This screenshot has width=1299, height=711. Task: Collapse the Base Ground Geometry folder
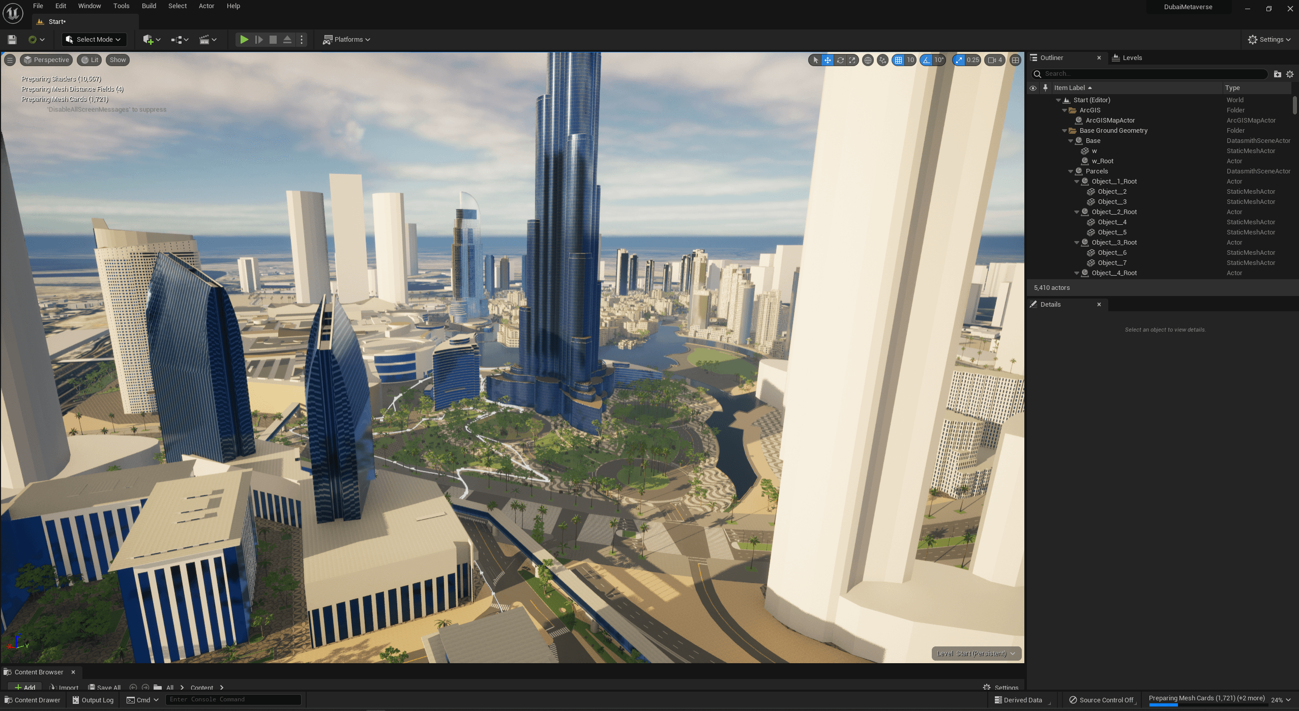tap(1065, 131)
